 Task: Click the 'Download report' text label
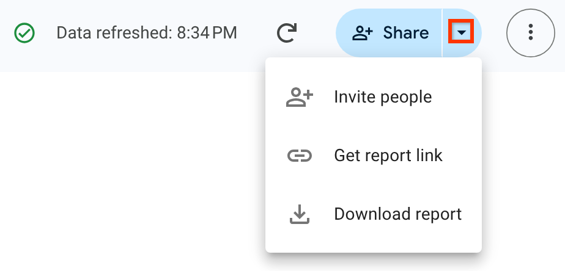397,214
